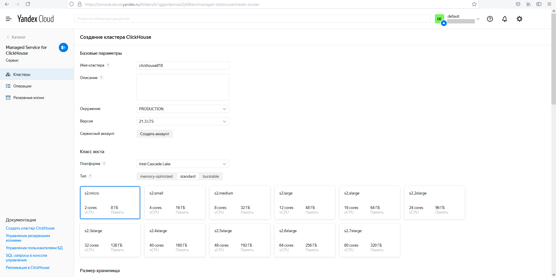Click the lock site-info icon

coord(80,4)
